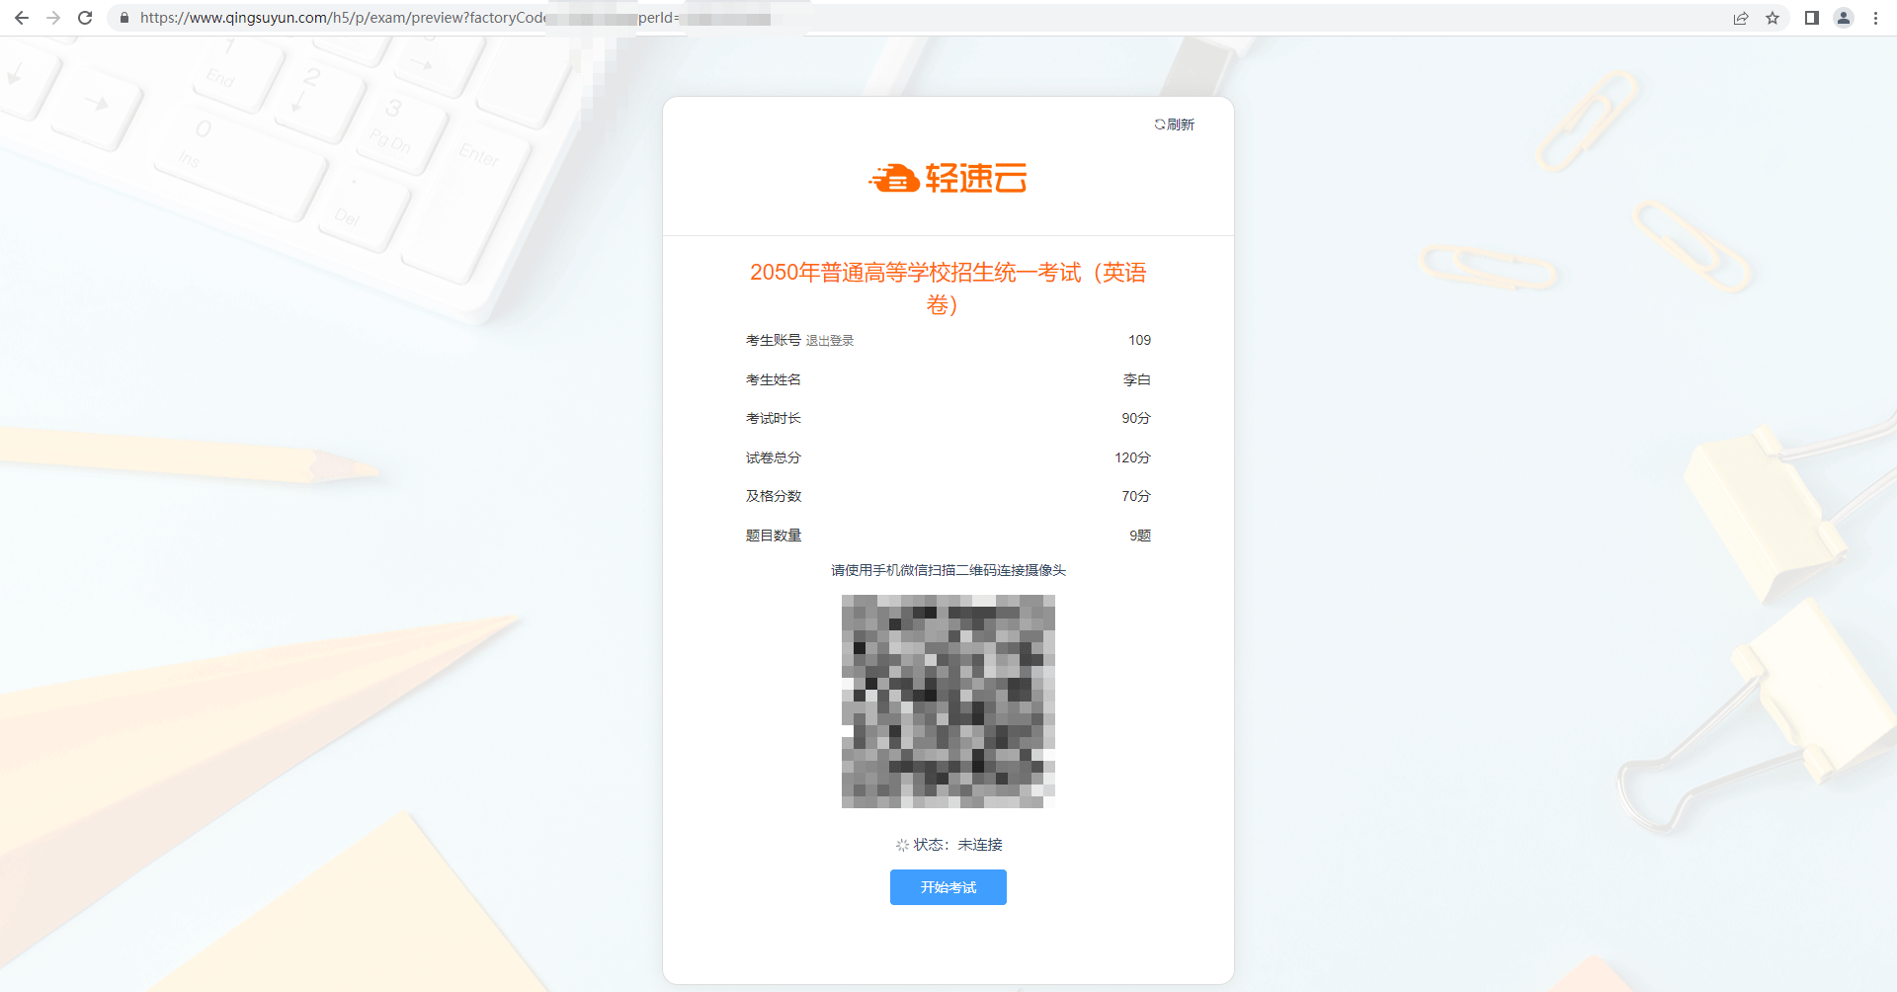Click the browser forward arrow
This screenshot has height=992, width=1897.
tap(53, 18)
